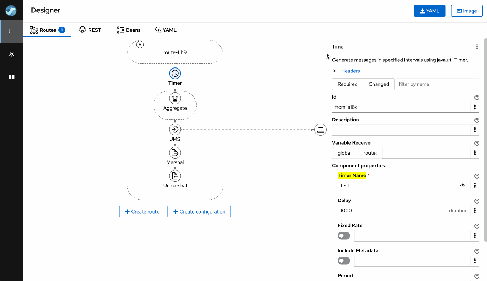
Task: Select the Timer node in the route
Action: (175, 74)
